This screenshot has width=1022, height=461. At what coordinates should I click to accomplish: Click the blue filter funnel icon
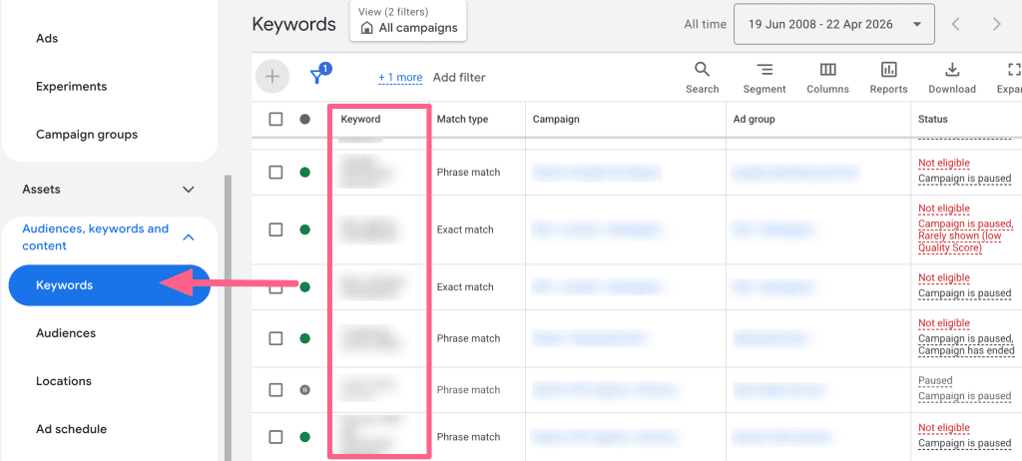pyautogui.click(x=317, y=76)
